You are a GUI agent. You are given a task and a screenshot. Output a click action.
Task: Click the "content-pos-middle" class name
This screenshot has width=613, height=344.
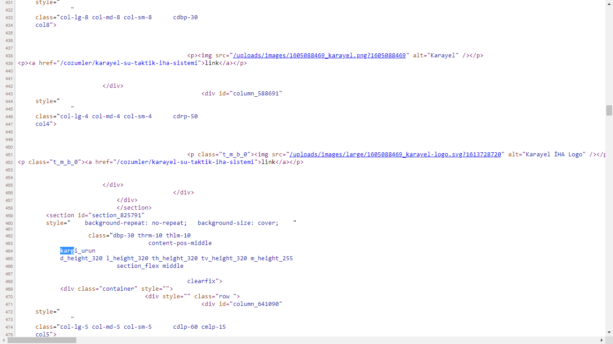pyautogui.click(x=180, y=243)
